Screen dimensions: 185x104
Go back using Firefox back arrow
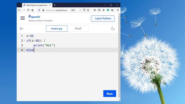[x=19, y=10]
